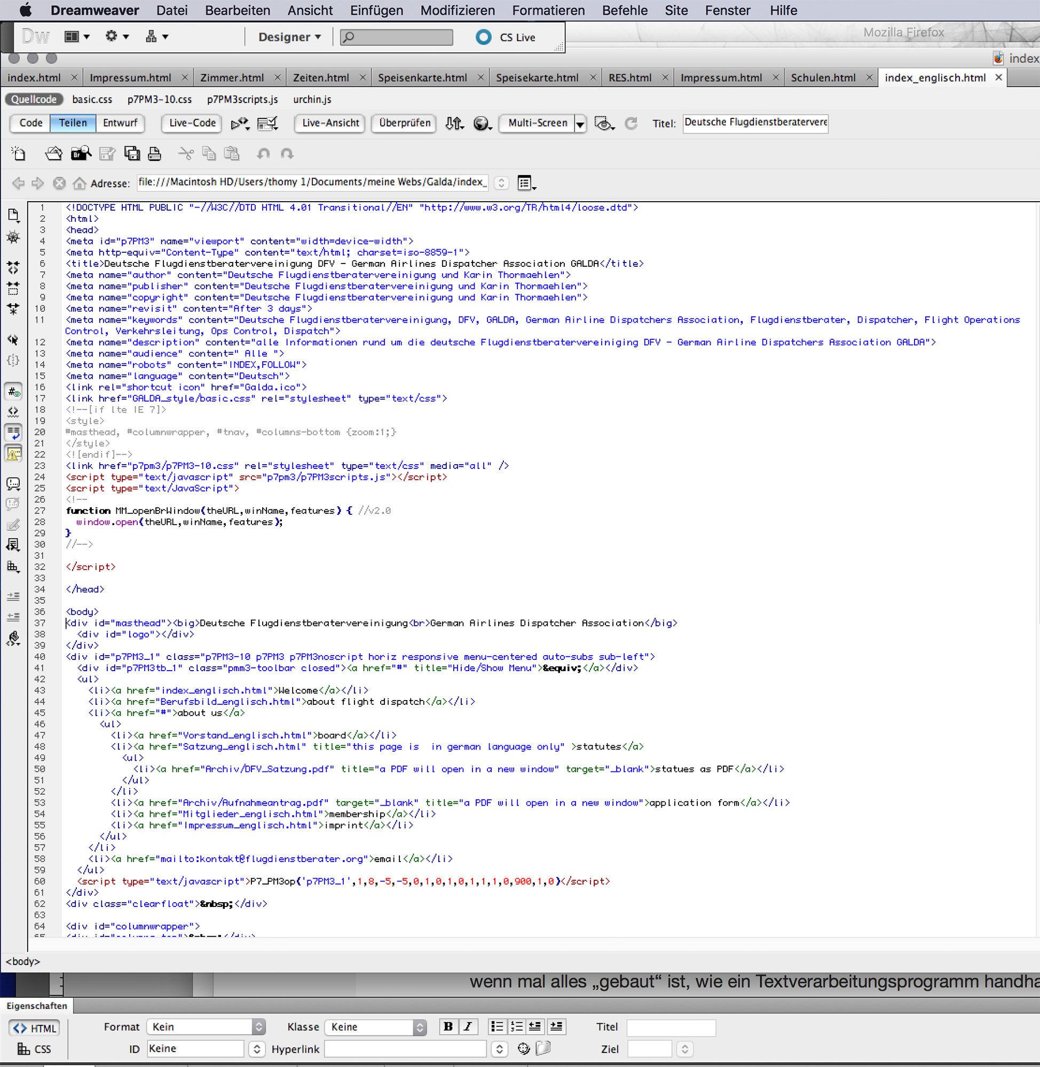This screenshot has height=1067, width=1040.
Task: Open the visual aids eye icon
Action: click(603, 124)
